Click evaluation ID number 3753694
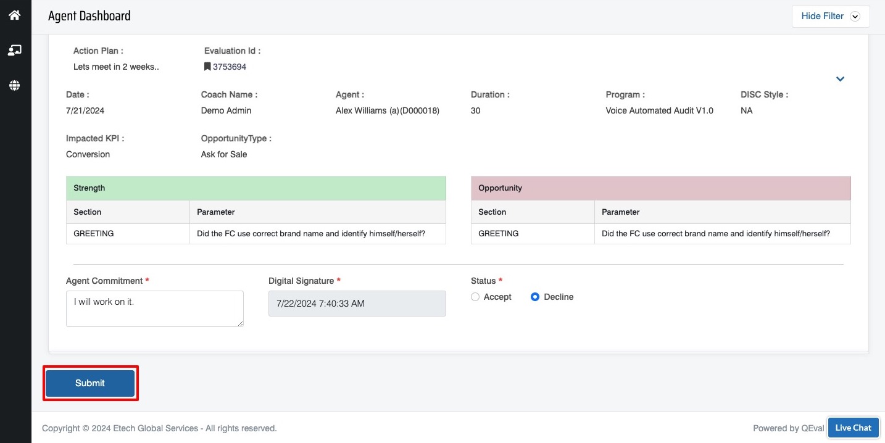Viewport: 885px width, 443px height. point(230,67)
